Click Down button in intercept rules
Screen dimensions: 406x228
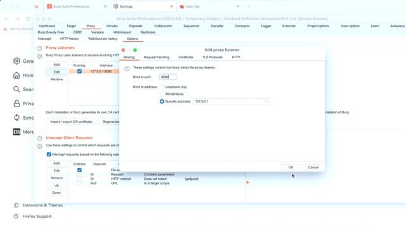(x=56, y=193)
